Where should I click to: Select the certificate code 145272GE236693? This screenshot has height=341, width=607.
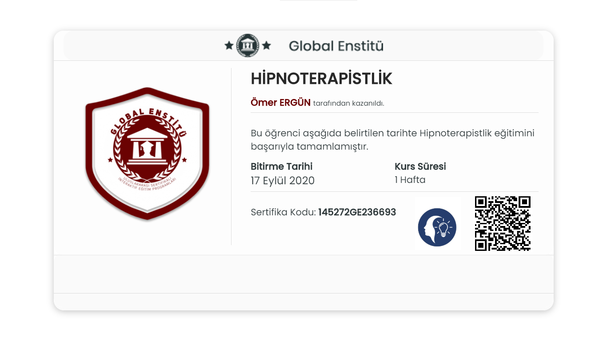(357, 212)
